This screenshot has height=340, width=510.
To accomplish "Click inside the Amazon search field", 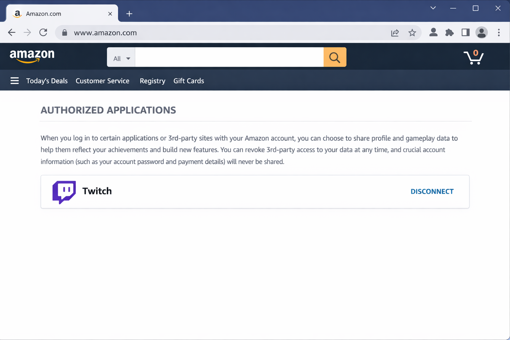I will (229, 57).
